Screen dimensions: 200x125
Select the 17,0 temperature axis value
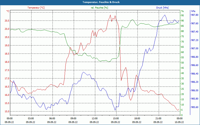click(7, 78)
